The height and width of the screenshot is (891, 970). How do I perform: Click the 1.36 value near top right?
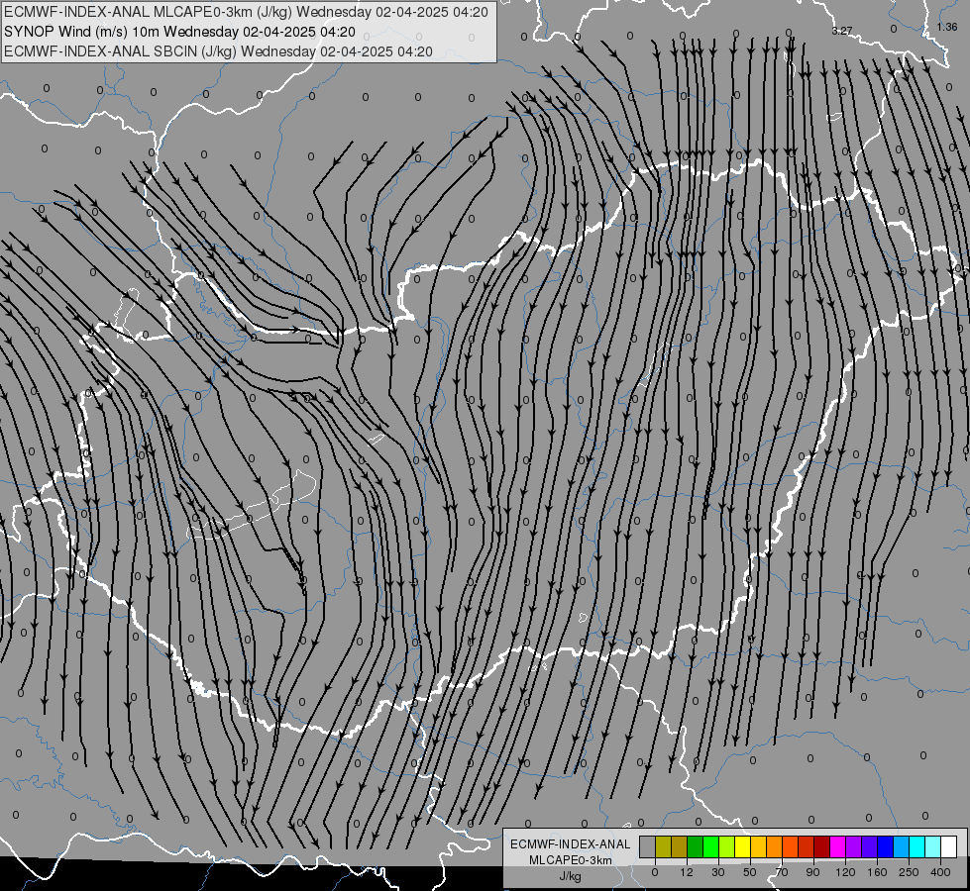946,27
